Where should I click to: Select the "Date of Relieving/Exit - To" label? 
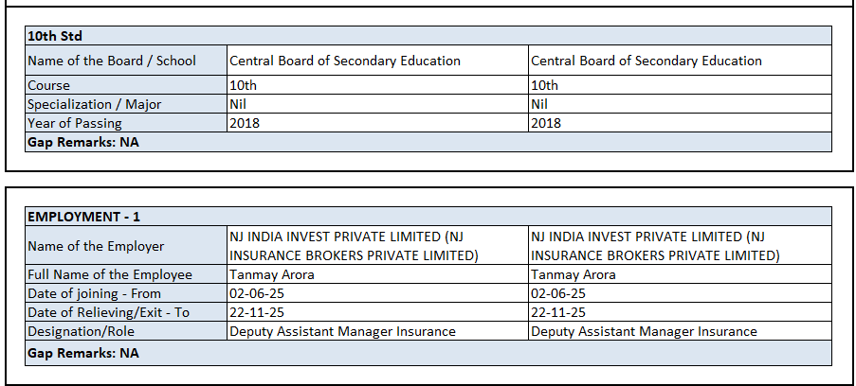pos(108,312)
